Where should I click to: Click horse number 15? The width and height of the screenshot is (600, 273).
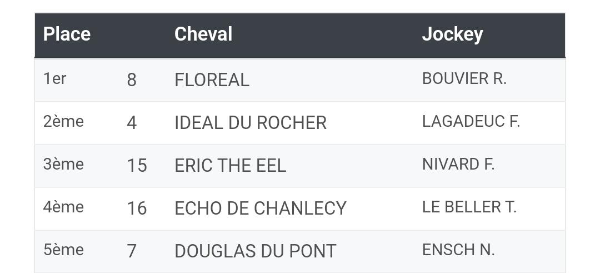click(x=137, y=166)
